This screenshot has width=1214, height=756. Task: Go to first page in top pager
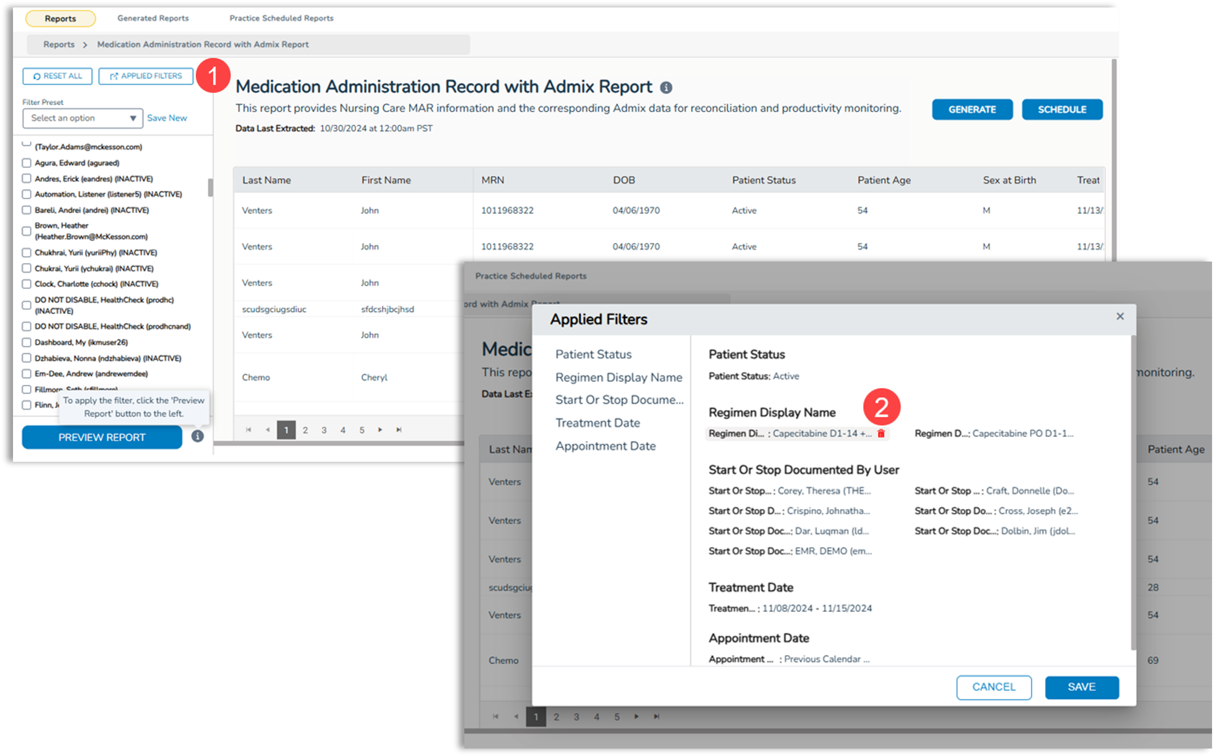click(249, 430)
